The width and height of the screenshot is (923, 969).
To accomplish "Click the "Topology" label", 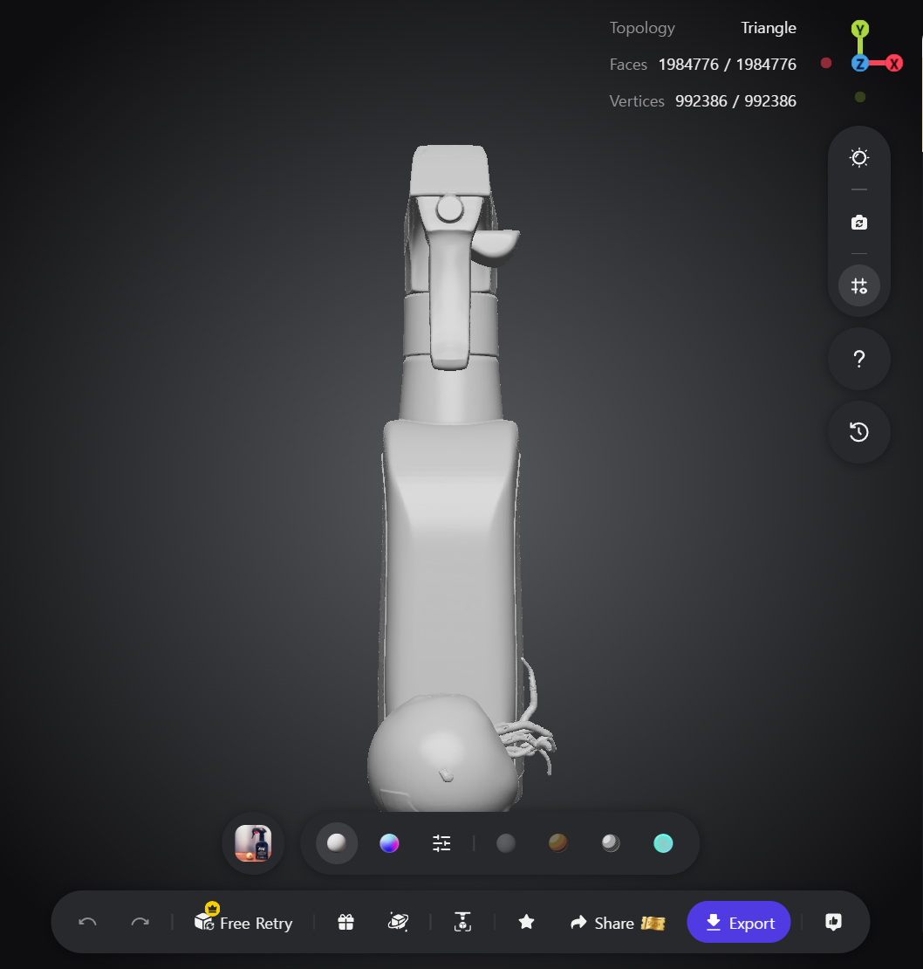I will (x=642, y=29).
